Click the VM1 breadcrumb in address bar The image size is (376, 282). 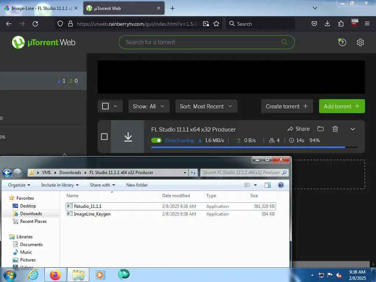47,173
